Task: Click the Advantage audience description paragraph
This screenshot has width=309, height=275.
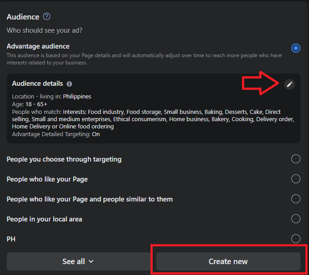Action: tap(144, 59)
